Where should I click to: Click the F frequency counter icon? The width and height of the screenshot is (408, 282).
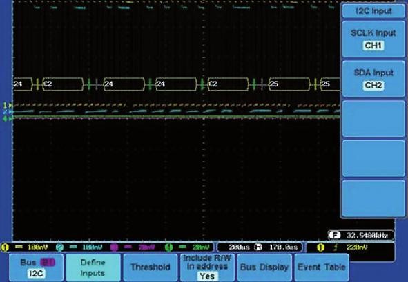click(x=334, y=236)
